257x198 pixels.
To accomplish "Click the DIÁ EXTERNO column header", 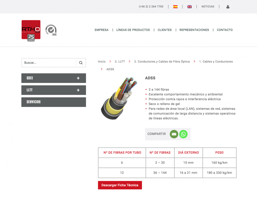I will coord(188,153).
